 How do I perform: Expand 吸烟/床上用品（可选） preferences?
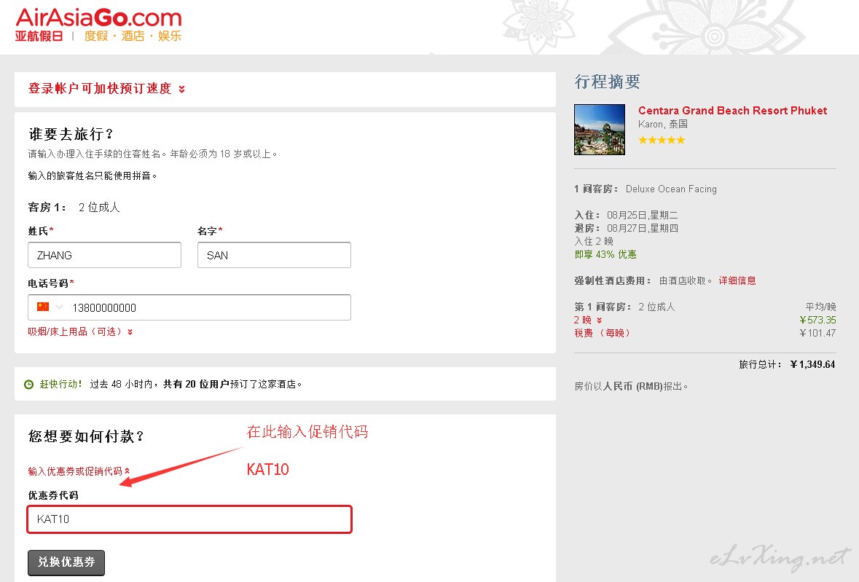80,331
